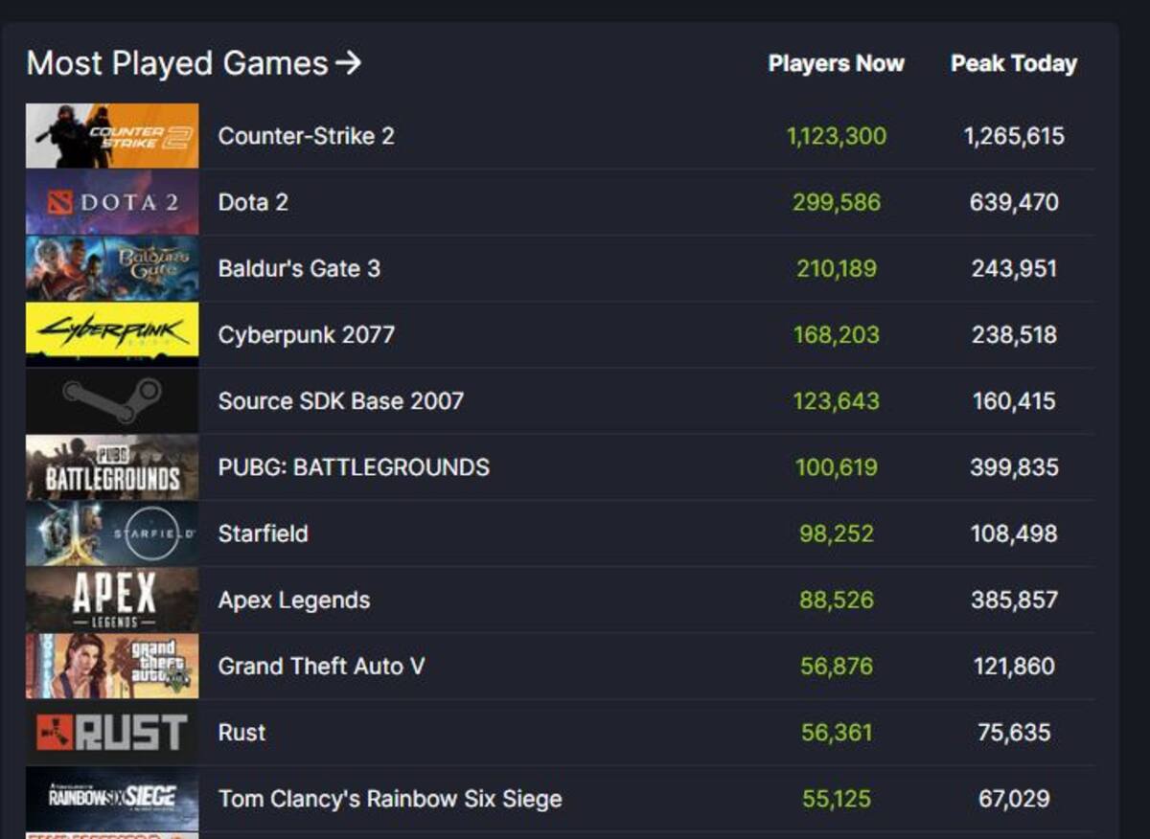Click the Peak Today column header
The width and height of the screenshot is (1150, 839).
pyautogui.click(x=1014, y=64)
